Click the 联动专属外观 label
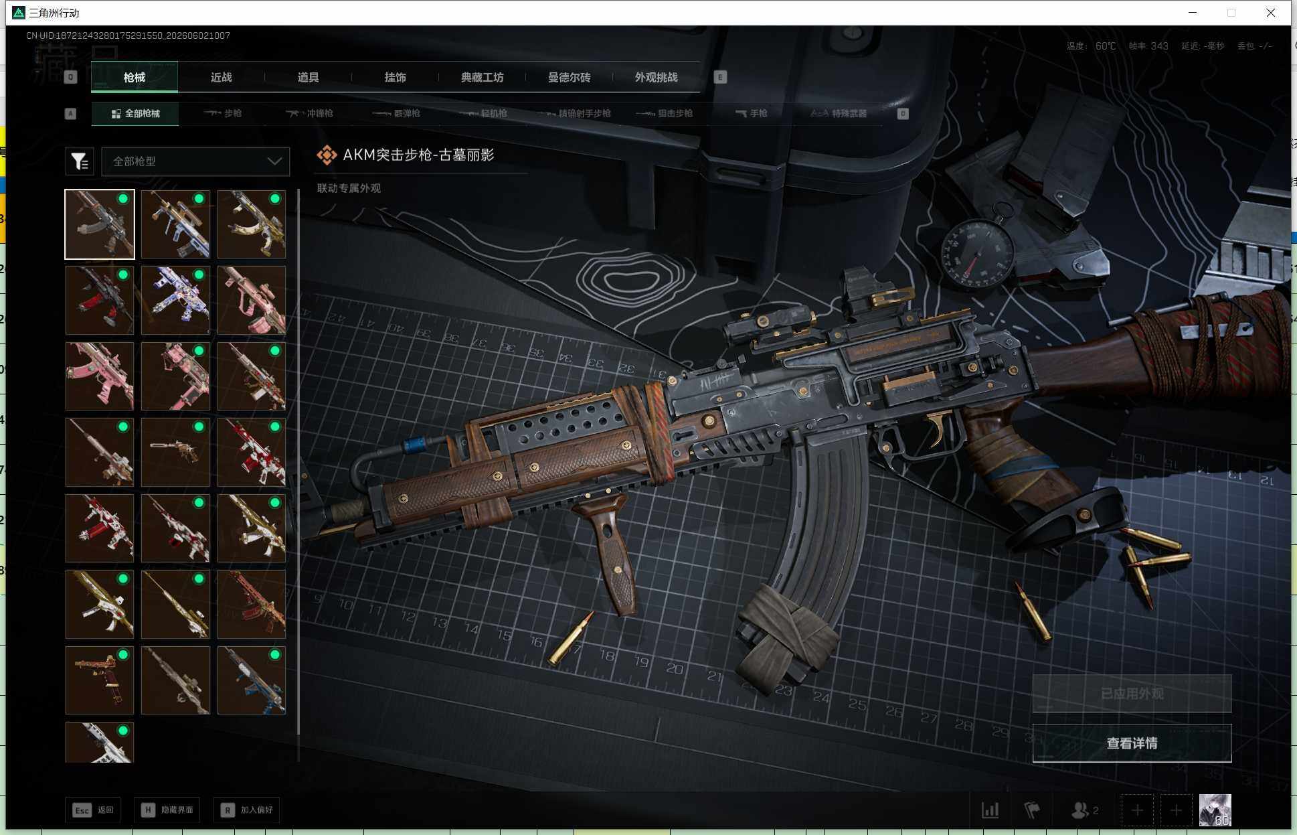1297x835 pixels. tap(349, 188)
